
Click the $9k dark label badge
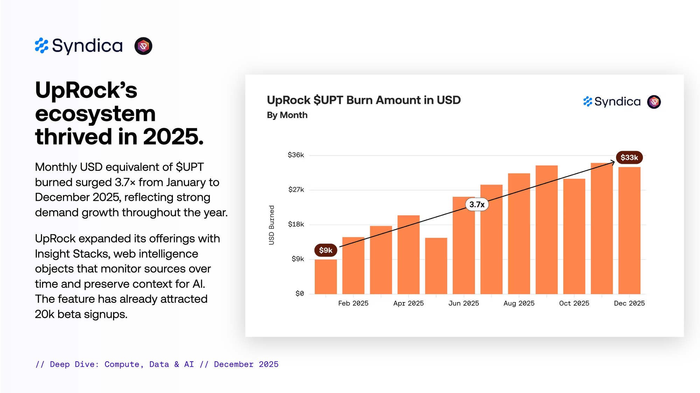[x=325, y=250]
